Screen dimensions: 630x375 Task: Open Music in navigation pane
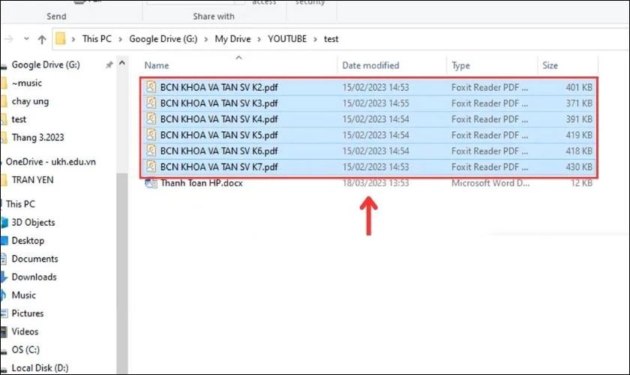coord(24,295)
